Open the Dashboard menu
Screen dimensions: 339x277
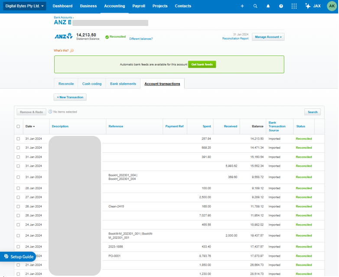[x=62, y=6]
